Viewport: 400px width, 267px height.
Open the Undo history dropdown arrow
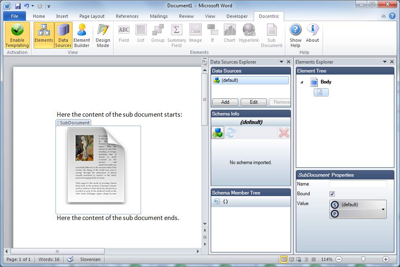pos(32,6)
